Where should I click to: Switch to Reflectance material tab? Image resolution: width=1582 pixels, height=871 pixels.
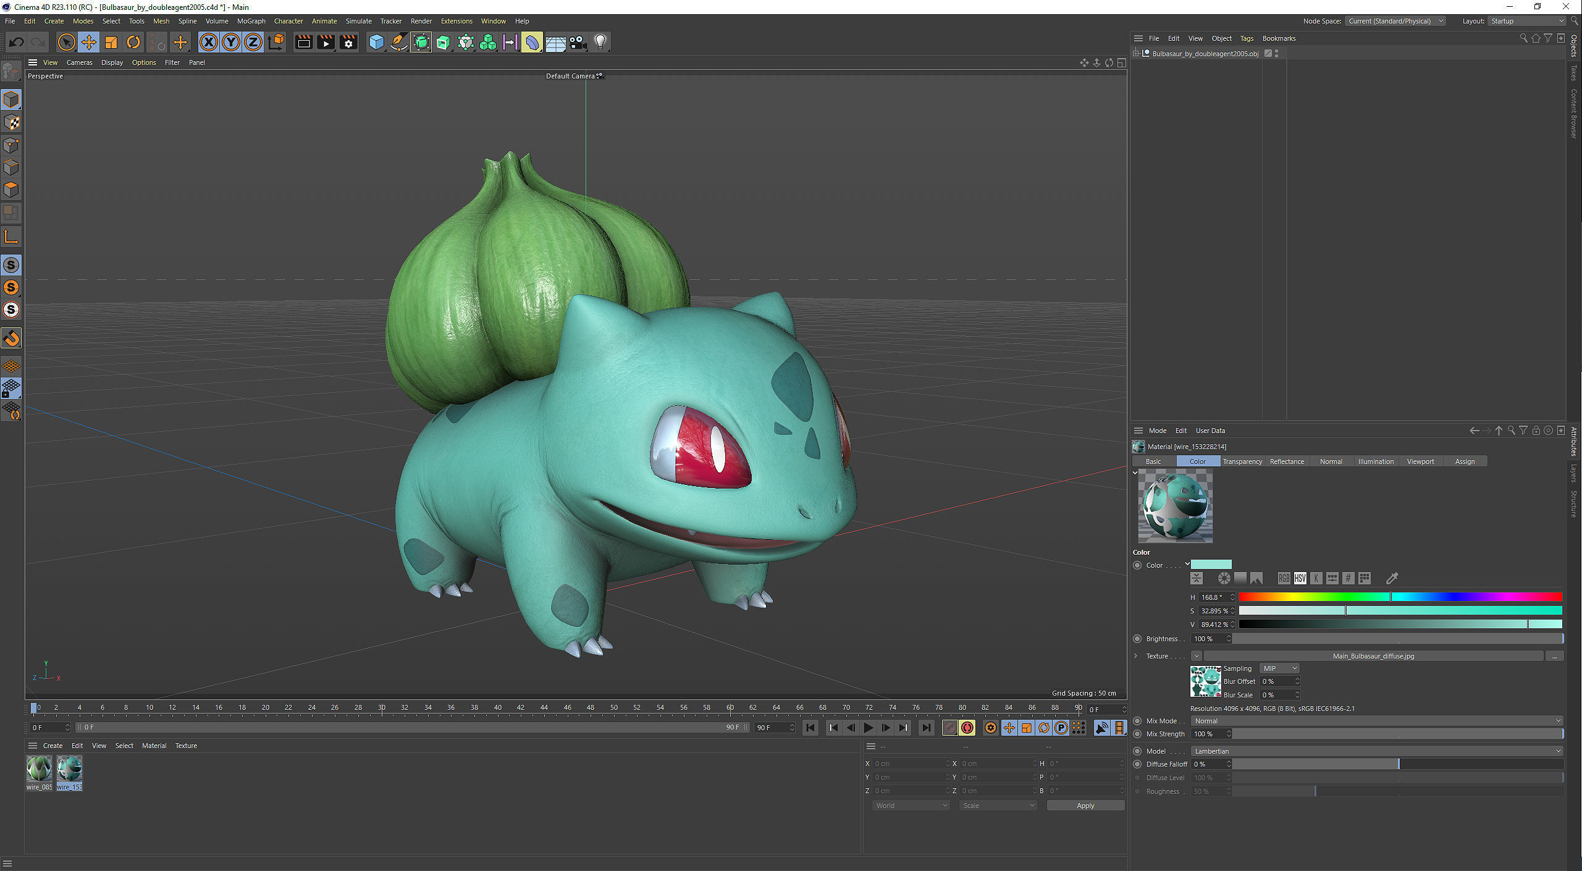[1287, 461]
